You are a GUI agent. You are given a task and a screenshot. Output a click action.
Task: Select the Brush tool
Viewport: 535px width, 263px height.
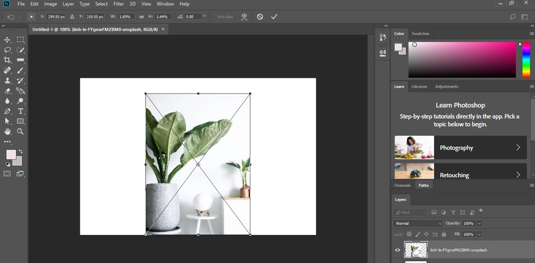click(x=21, y=70)
